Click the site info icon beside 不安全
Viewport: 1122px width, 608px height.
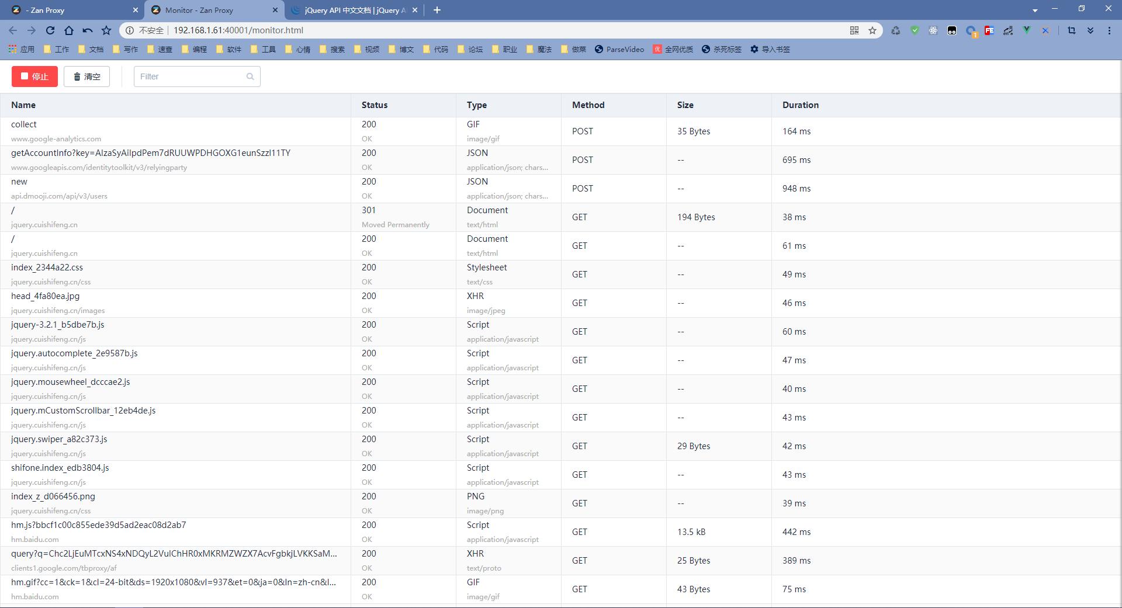pyautogui.click(x=130, y=30)
